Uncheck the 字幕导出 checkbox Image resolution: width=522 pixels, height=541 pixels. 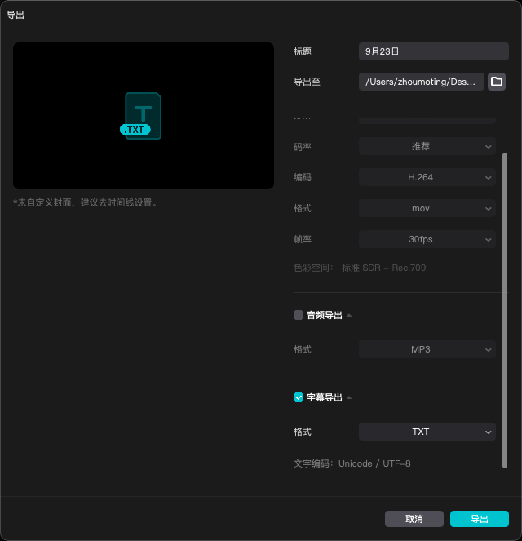click(299, 397)
